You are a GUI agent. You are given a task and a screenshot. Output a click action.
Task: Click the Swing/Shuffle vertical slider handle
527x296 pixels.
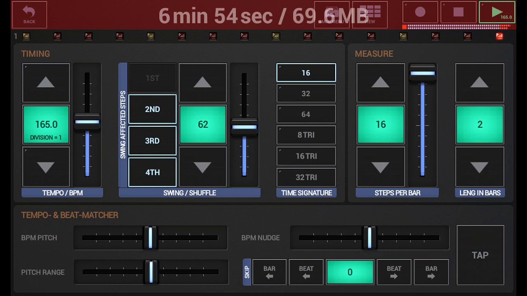[244, 127]
